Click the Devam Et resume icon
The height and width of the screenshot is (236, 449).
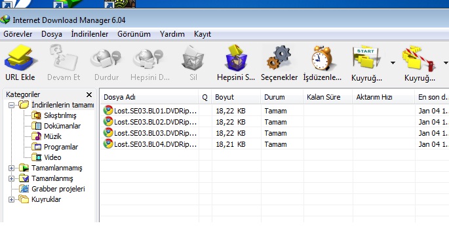point(64,58)
